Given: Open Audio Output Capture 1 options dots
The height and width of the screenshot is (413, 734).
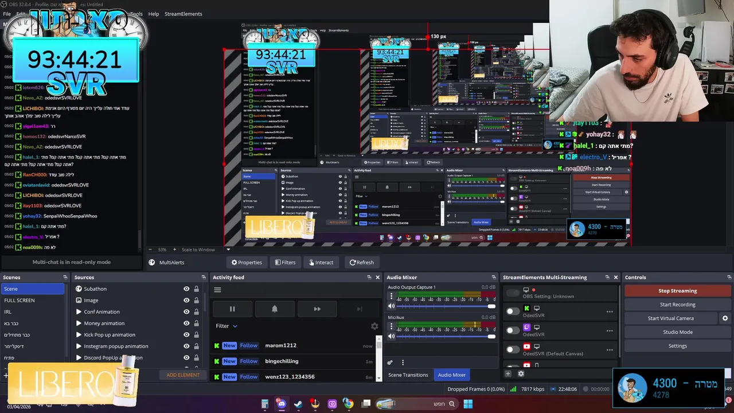Looking at the screenshot, I should pyautogui.click(x=392, y=297).
